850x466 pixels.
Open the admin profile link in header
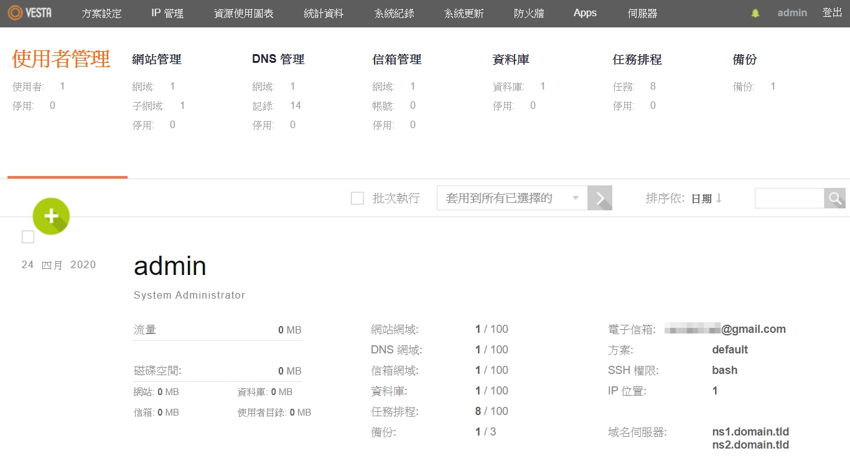(792, 13)
